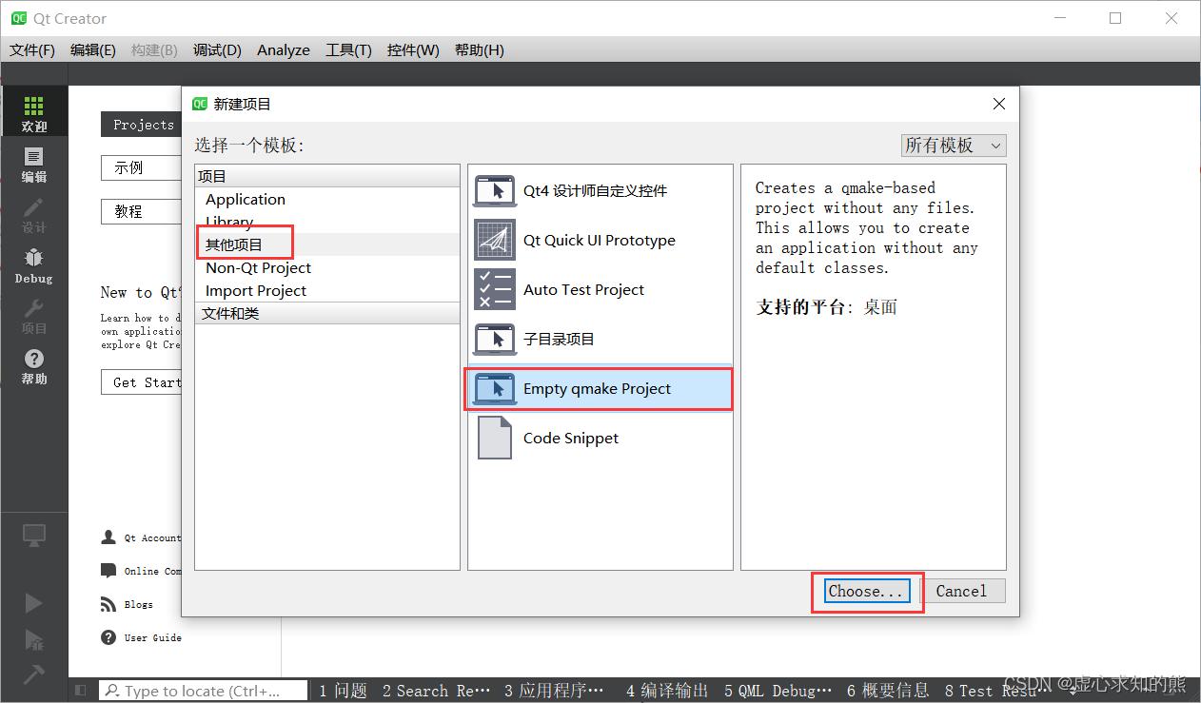Select the Import Project category

coord(327,290)
